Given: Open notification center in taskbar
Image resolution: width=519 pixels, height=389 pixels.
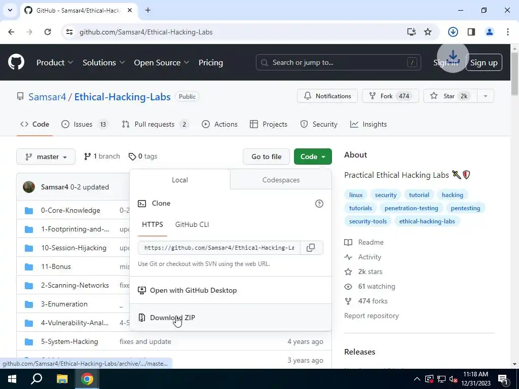Looking at the screenshot, I should click(x=503, y=379).
